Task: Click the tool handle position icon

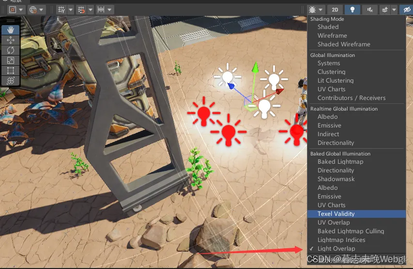Action: (x=13, y=10)
